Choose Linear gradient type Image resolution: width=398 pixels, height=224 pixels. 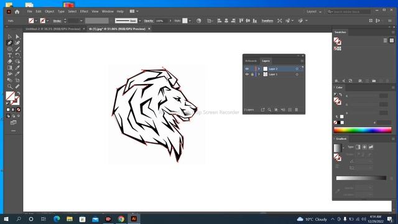pos(358,147)
